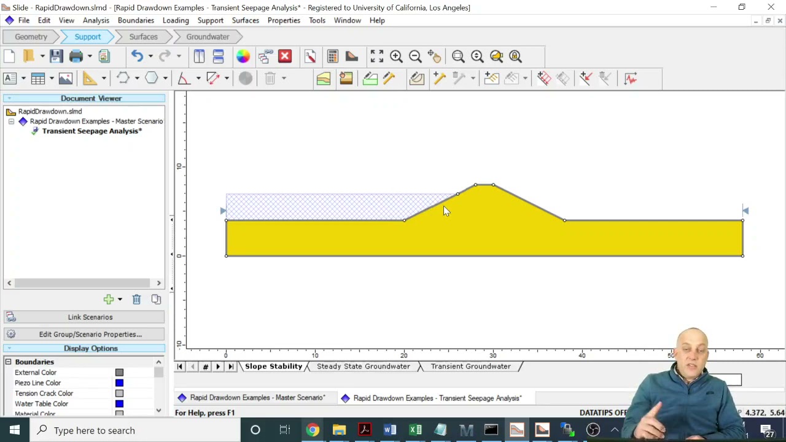Click the red X toolbar icon
The height and width of the screenshot is (442, 786).
pos(285,56)
